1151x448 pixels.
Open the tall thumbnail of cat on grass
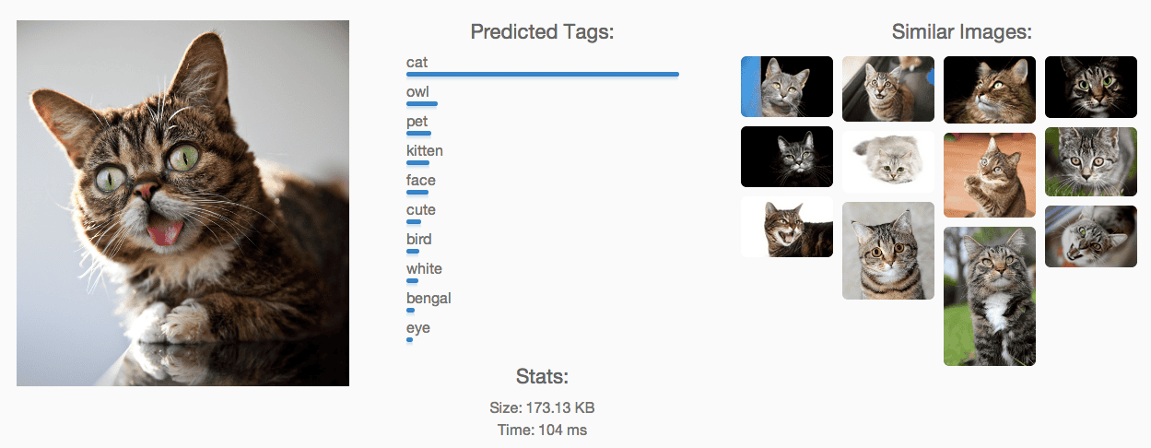pyautogui.click(x=990, y=296)
